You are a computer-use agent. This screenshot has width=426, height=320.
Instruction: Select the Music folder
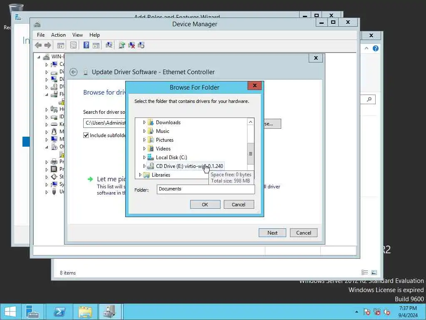pos(163,131)
